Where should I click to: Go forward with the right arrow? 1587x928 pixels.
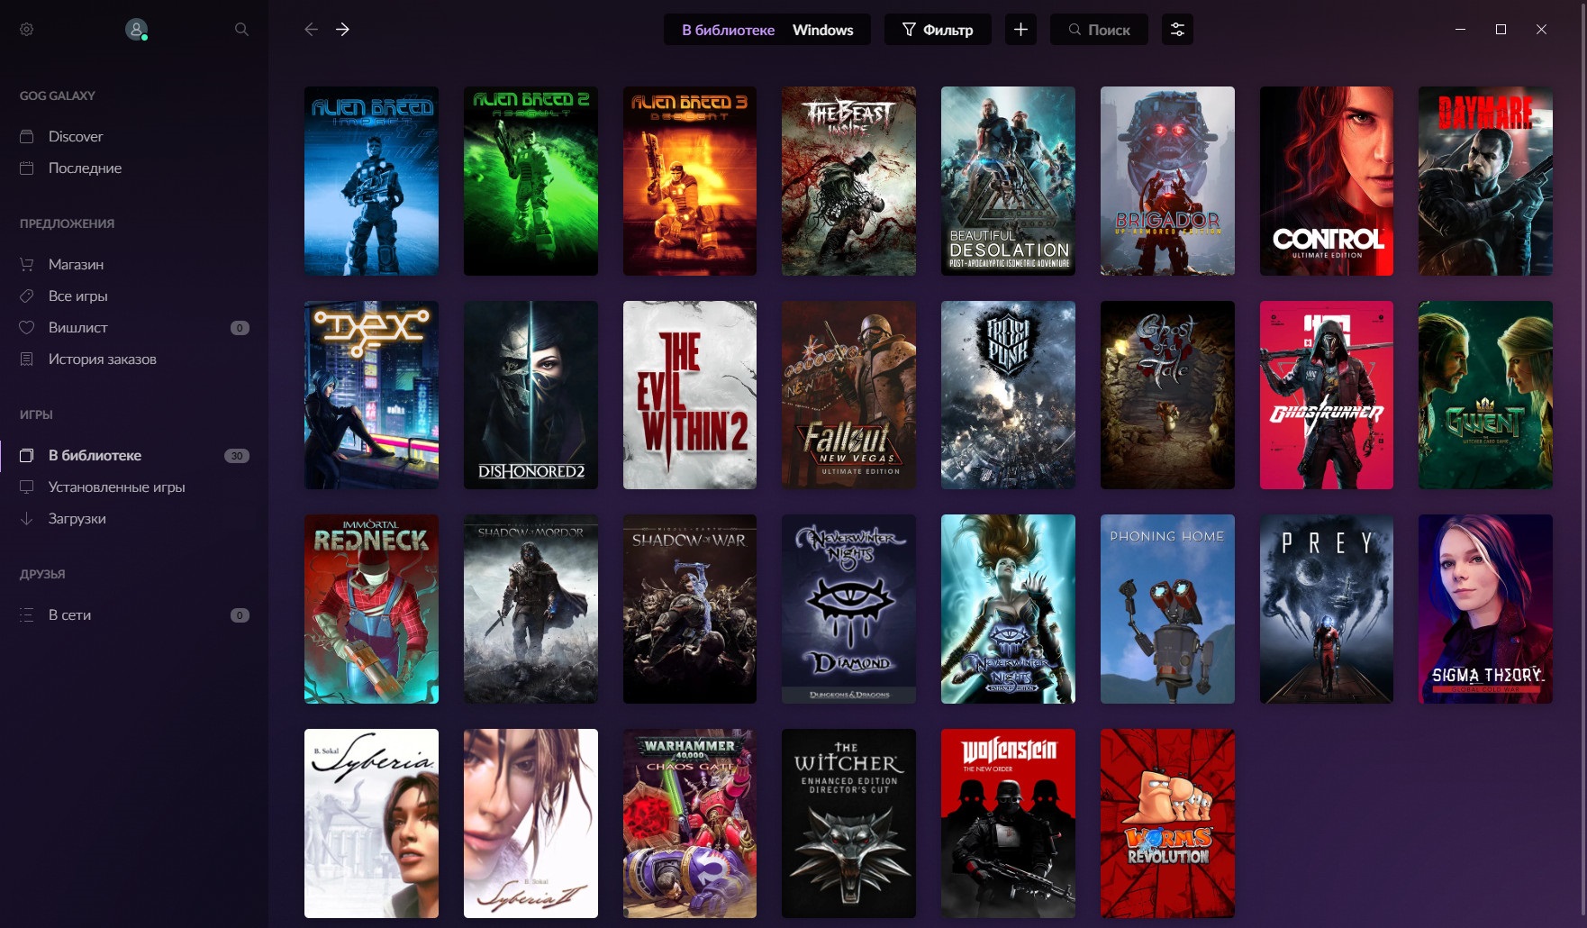pyautogui.click(x=343, y=30)
